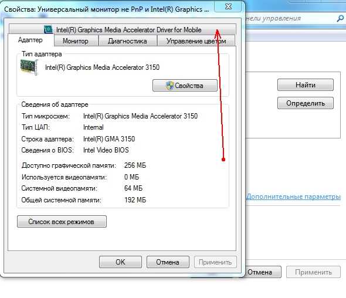Select dedicated video memory value 0 МБ
The height and width of the screenshot is (298, 346).
coord(131,177)
